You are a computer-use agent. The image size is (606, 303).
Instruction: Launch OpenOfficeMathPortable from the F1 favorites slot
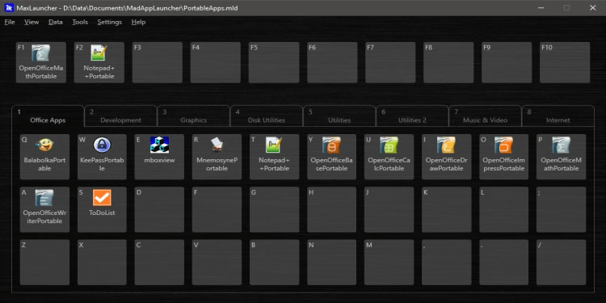(x=41, y=62)
